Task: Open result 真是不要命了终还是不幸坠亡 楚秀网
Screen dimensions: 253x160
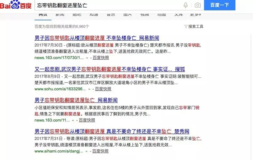Action: coord(112,131)
